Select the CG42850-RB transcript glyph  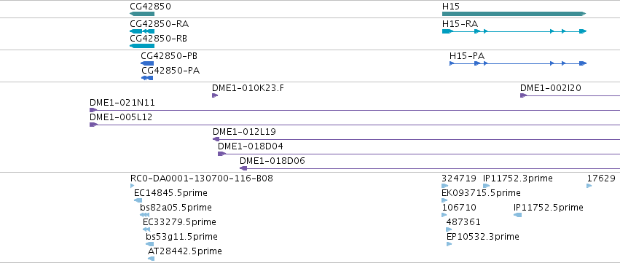click(142, 46)
